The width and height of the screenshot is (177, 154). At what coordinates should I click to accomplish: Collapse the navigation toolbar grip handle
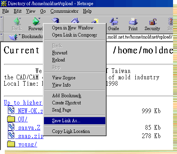2,24
